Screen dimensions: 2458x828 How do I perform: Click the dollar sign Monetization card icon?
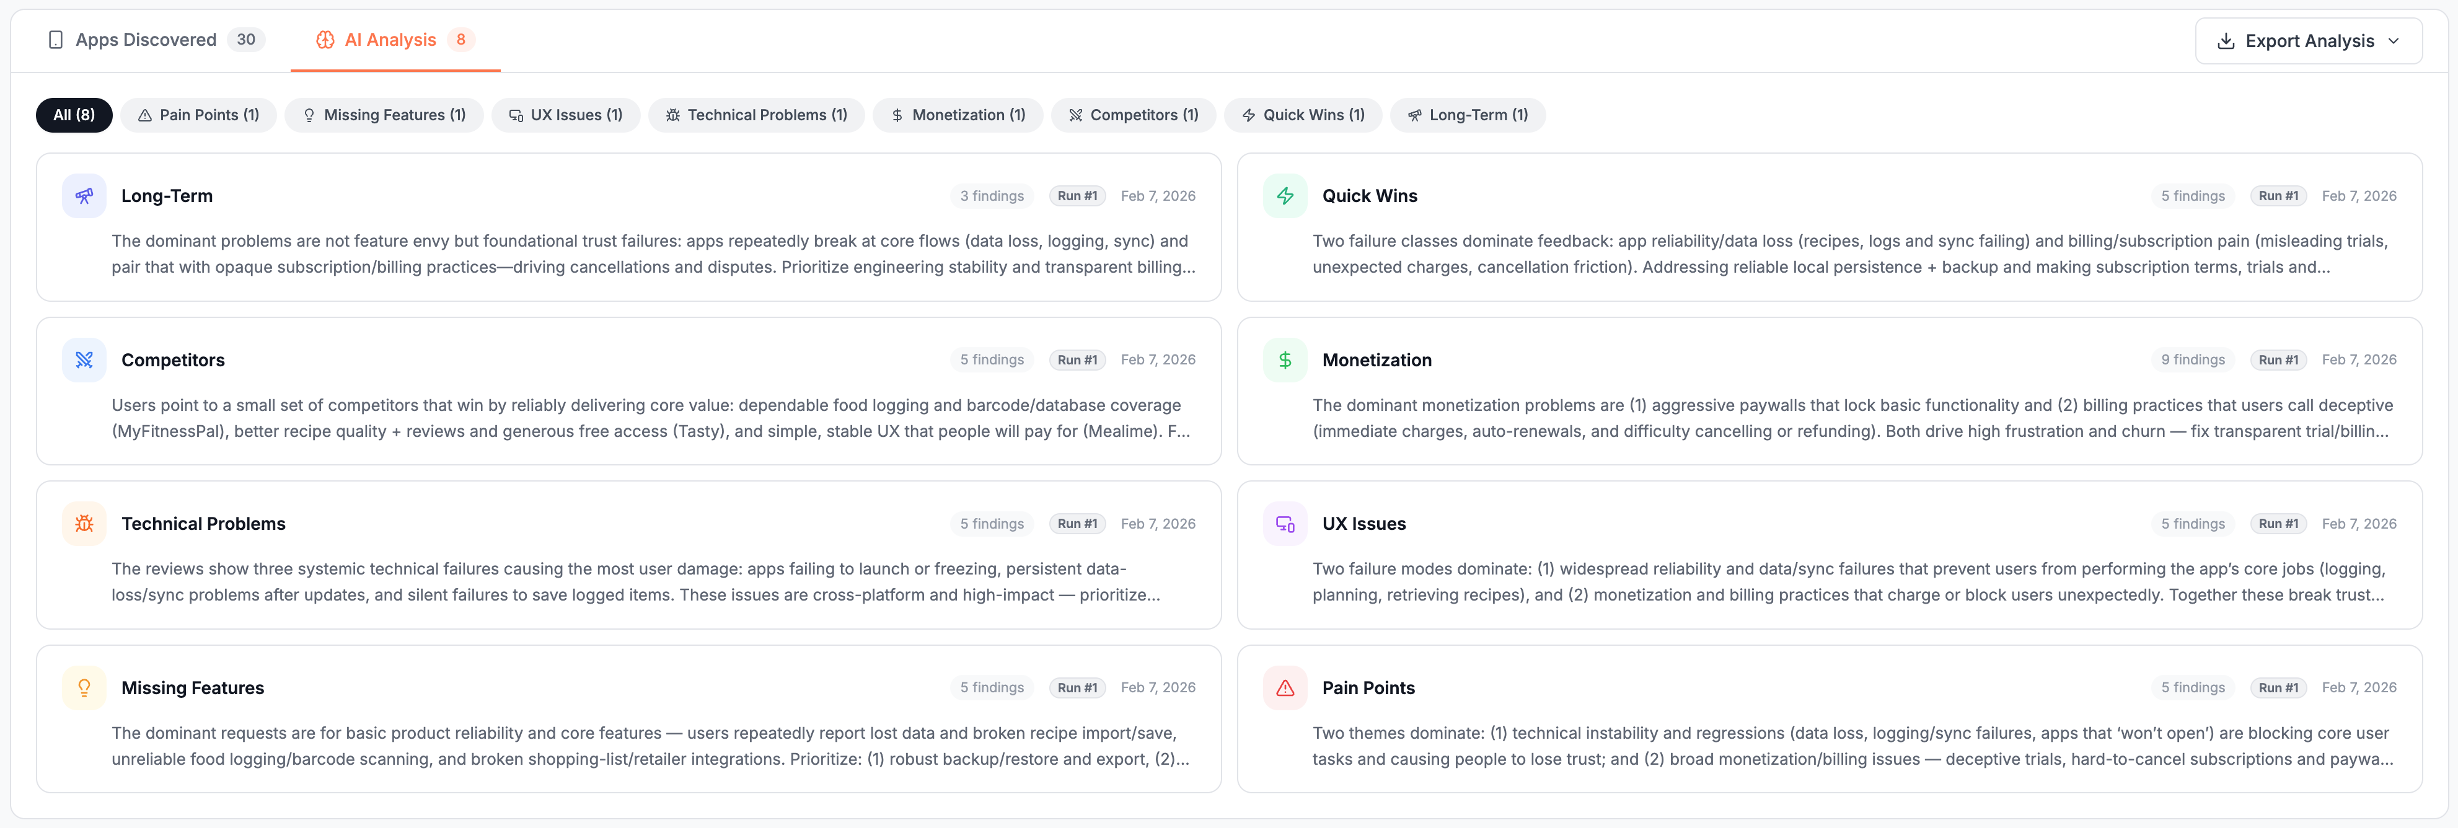(x=1284, y=359)
